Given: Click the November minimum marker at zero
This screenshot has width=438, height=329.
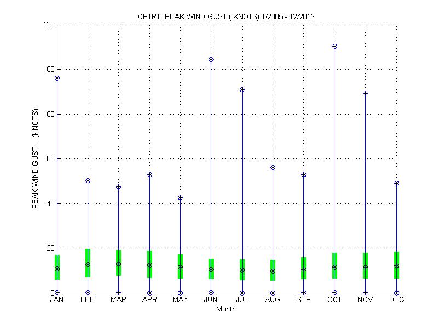Looking at the screenshot, I should 365,293.
